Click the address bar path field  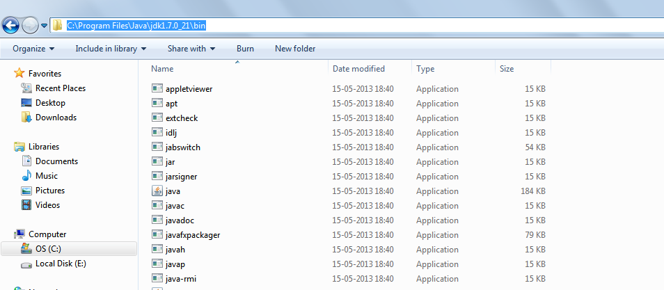pos(356,26)
